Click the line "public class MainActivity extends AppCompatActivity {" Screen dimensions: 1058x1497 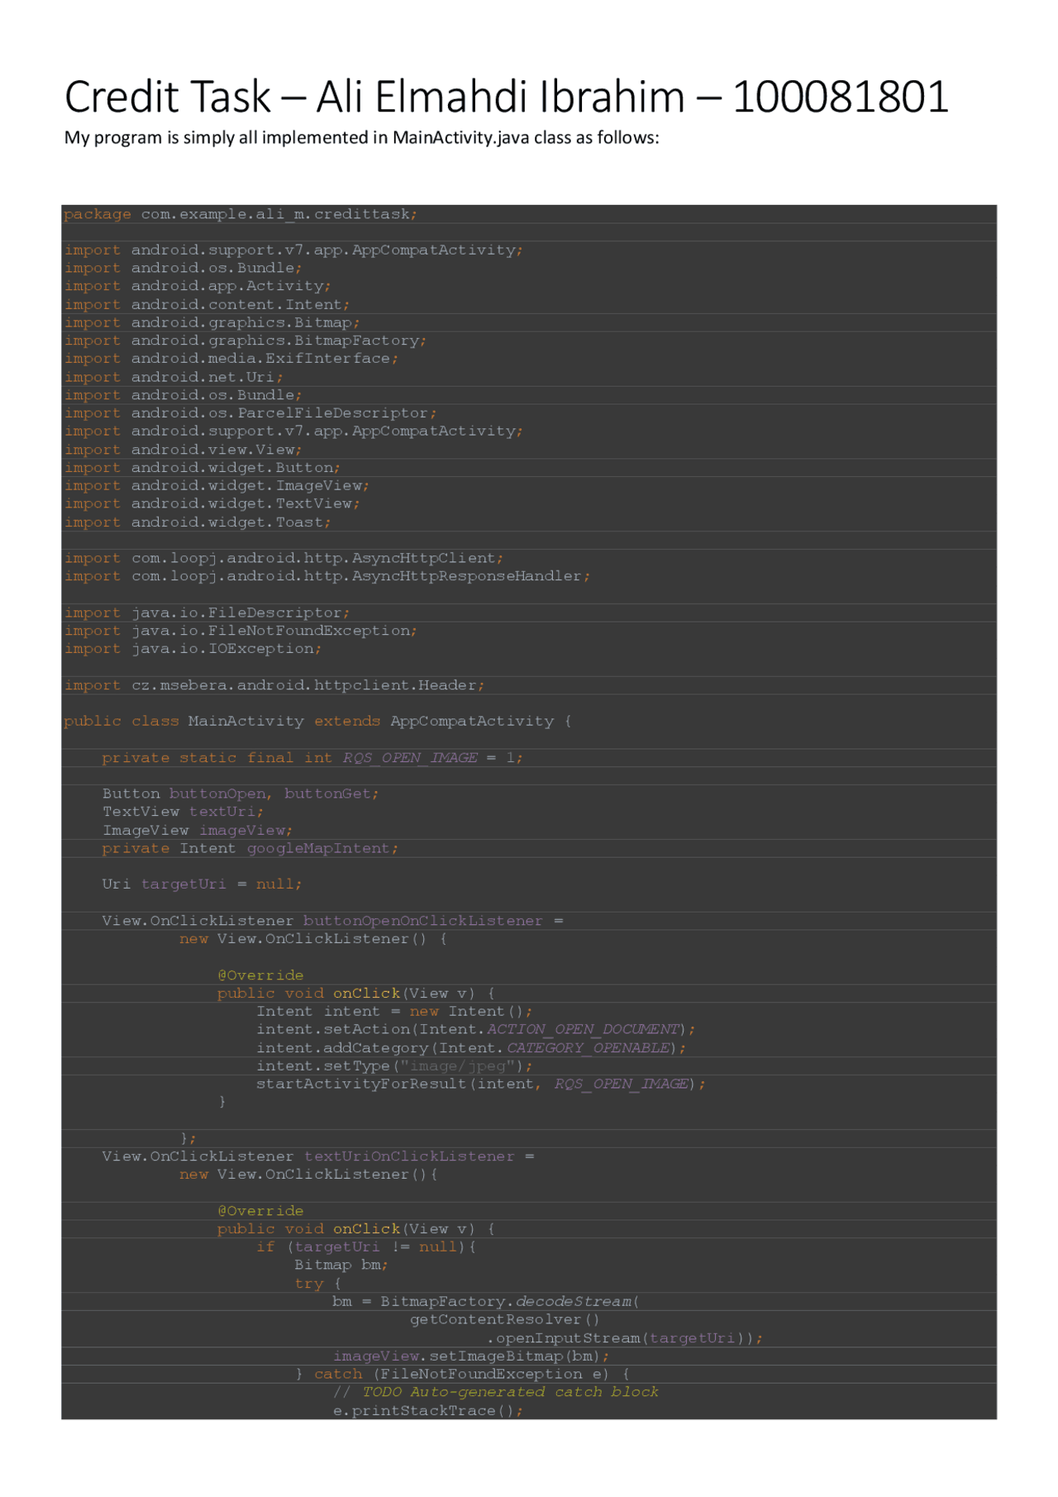tap(318, 722)
